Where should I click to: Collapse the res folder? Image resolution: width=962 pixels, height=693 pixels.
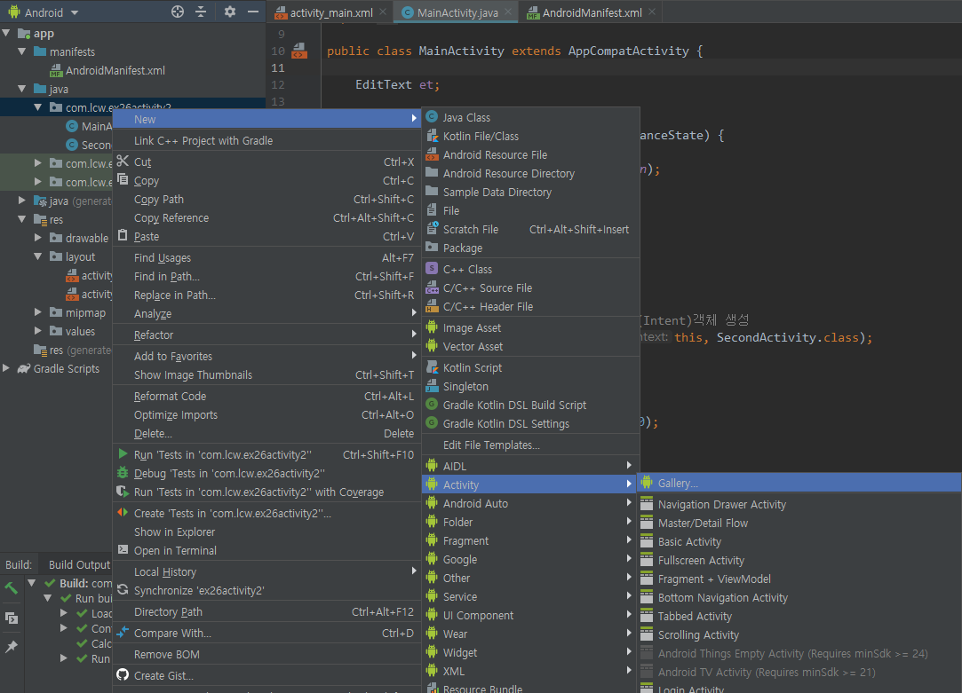[x=22, y=219]
